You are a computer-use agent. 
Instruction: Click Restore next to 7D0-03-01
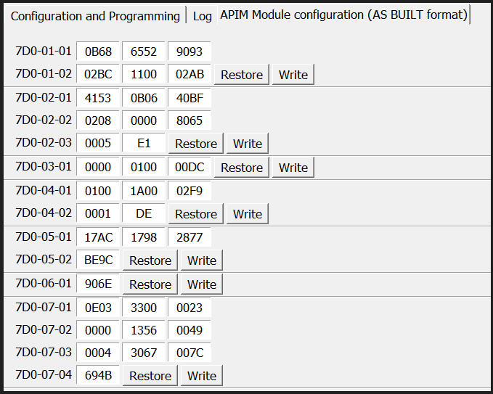point(242,168)
